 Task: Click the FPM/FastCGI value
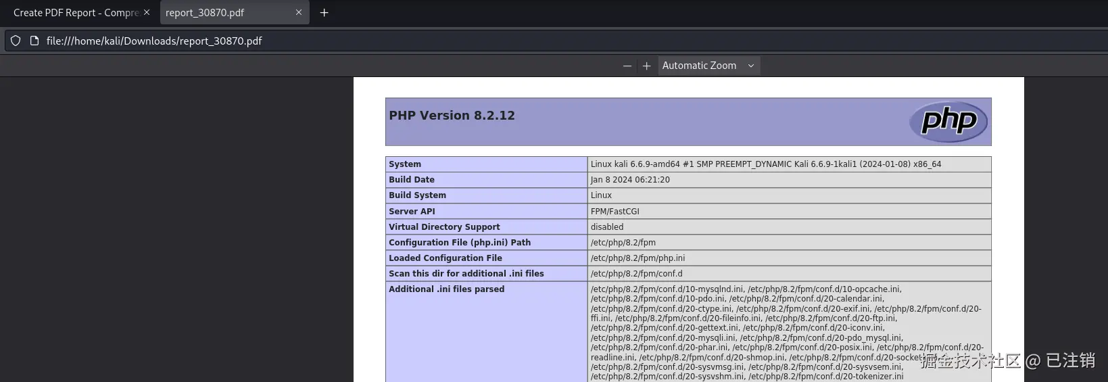point(615,212)
